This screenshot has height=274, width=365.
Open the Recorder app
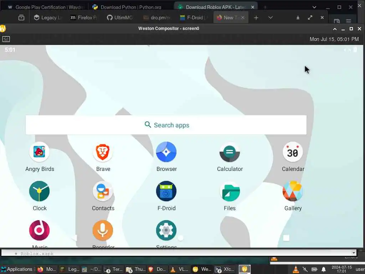coord(103,230)
